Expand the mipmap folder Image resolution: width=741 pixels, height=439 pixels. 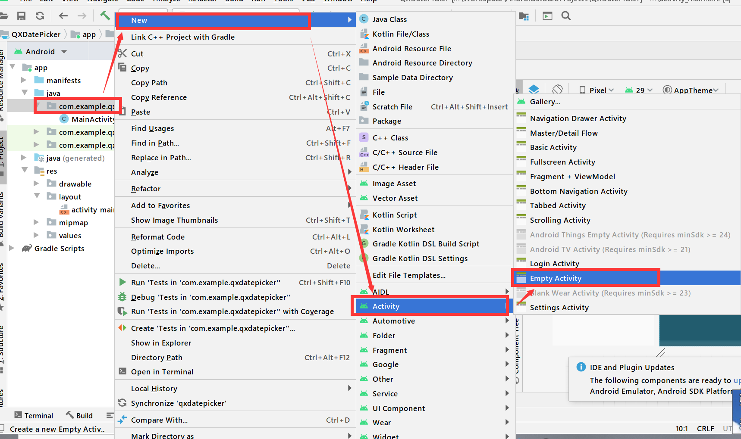pyautogui.click(x=37, y=222)
